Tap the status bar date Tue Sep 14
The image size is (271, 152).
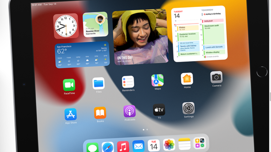click(50, 4)
